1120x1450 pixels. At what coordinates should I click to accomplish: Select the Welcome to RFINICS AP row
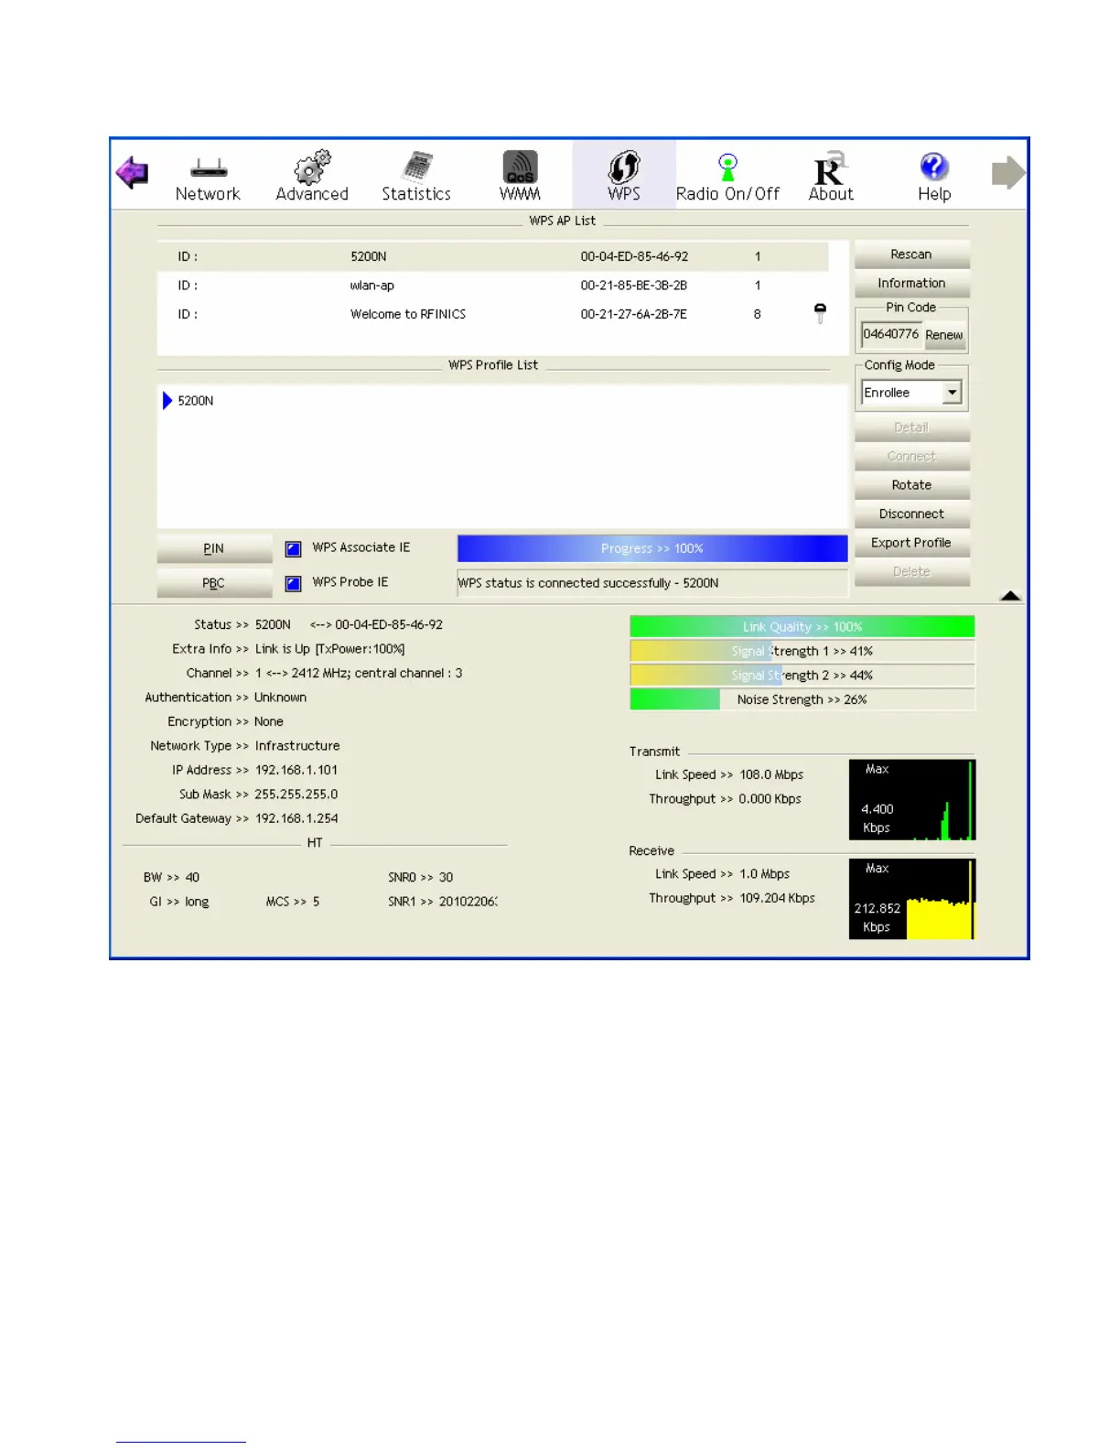492,314
